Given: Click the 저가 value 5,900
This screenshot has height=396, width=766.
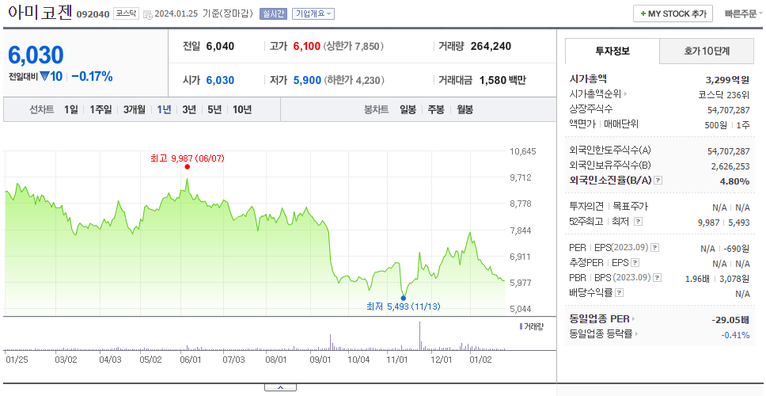Looking at the screenshot, I should [307, 80].
